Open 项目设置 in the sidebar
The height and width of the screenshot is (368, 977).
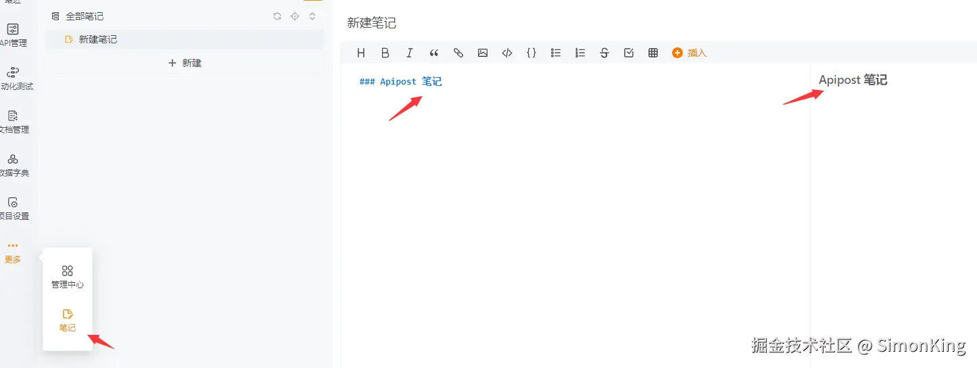point(13,208)
